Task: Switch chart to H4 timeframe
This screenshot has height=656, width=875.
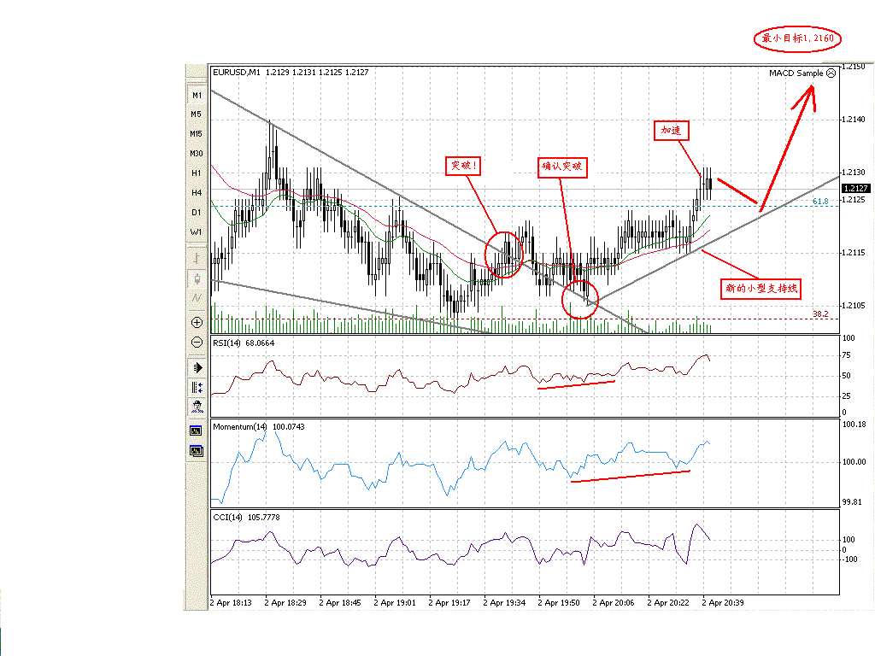Action: pos(197,193)
